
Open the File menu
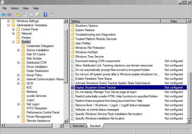tap(5, 8)
